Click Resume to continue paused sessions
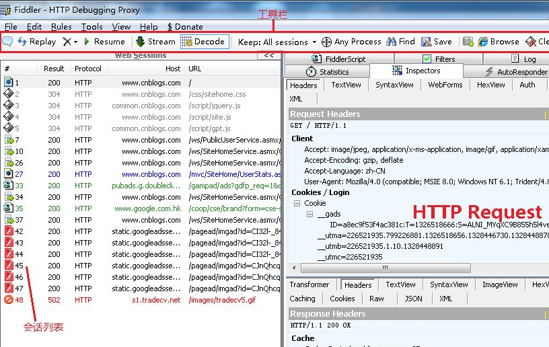 [104, 42]
